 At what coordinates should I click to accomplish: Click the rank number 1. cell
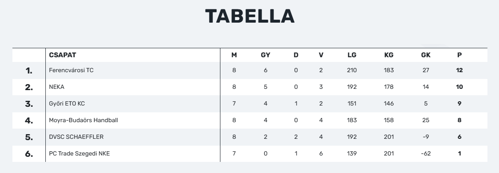[x=29, y=70]
